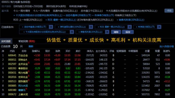Sort the table by 主力净流入 column
Screen dimensions: 175x98
(101, 51)
